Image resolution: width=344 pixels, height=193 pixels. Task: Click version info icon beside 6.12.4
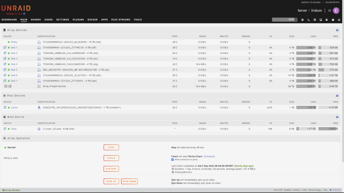click(24, 14)
